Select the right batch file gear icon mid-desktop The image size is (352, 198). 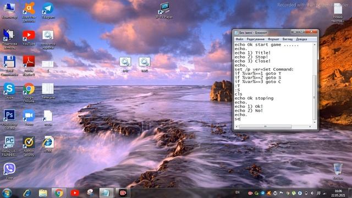[144, 65]
